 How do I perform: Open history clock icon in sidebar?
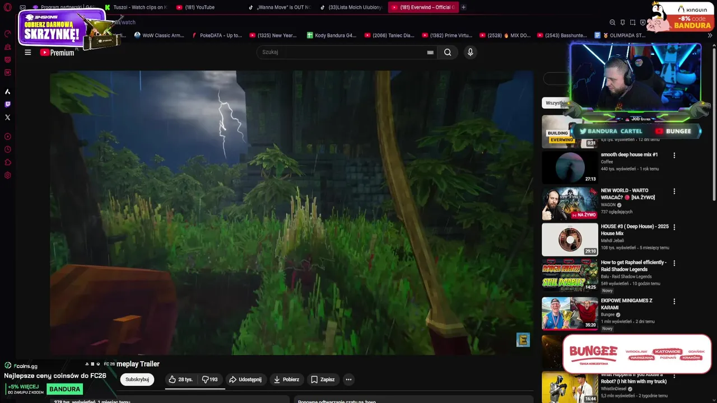7,149
